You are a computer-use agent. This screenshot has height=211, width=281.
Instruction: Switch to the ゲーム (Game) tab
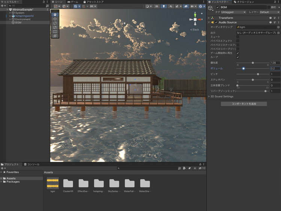(x=73, y=2)
